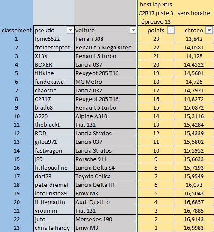Select the Renault 5 Méga Kitée cell
The image size is (214, 232).
coord(105,48)
